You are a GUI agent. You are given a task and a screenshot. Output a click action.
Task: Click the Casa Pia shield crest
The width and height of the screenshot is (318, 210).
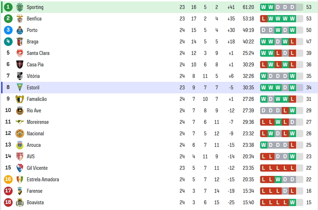tap(20, 65)
